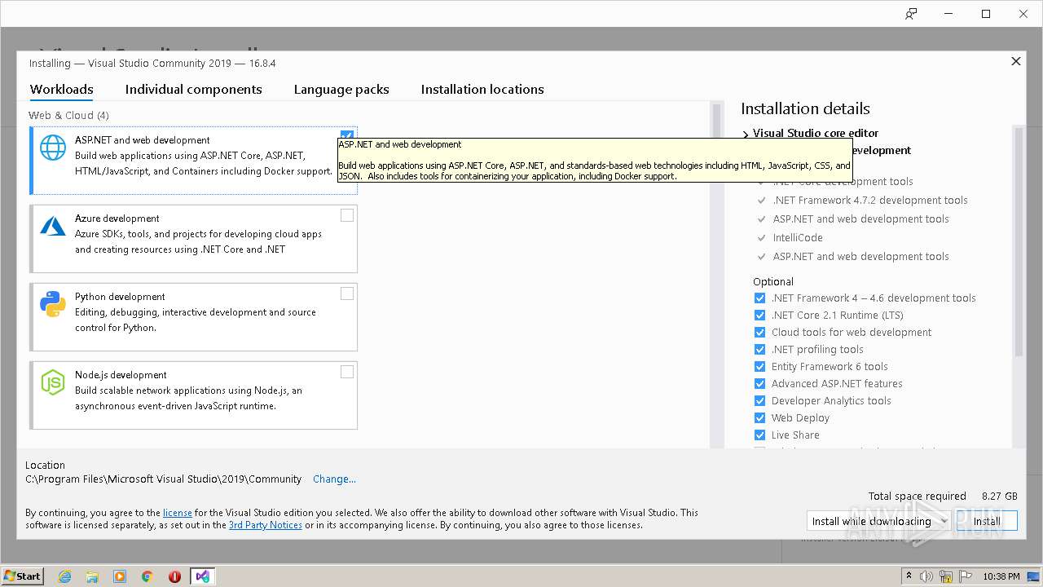This screenshot has width=1043, height=587.
Task: Click the Action Center flag icon
Action: pyautogui.click(x=966, y=576)
